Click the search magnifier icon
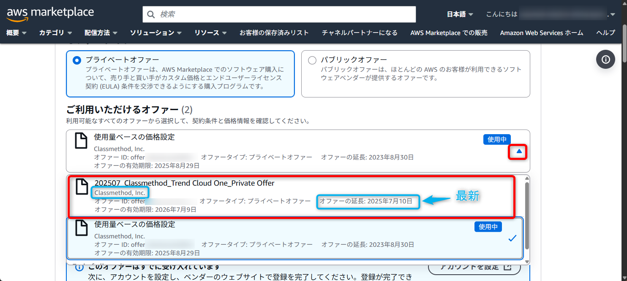 pyautogui.click(x=151, y=14)
